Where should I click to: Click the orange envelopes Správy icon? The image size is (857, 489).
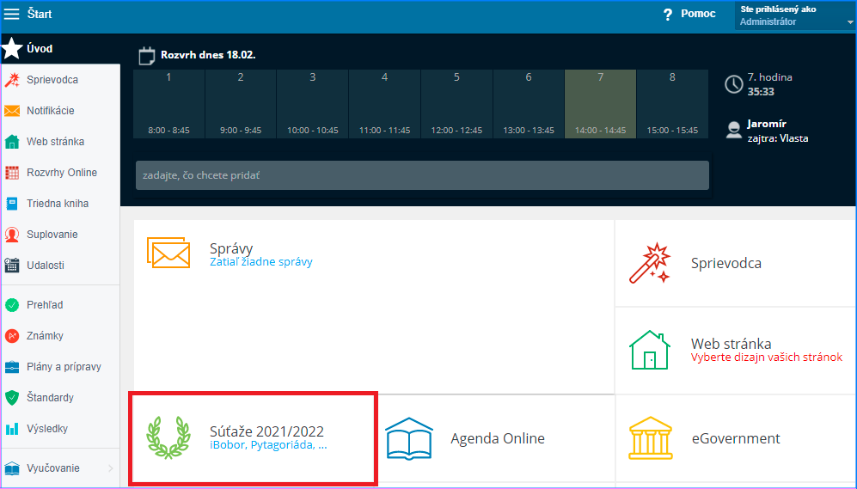pos(168,253)
